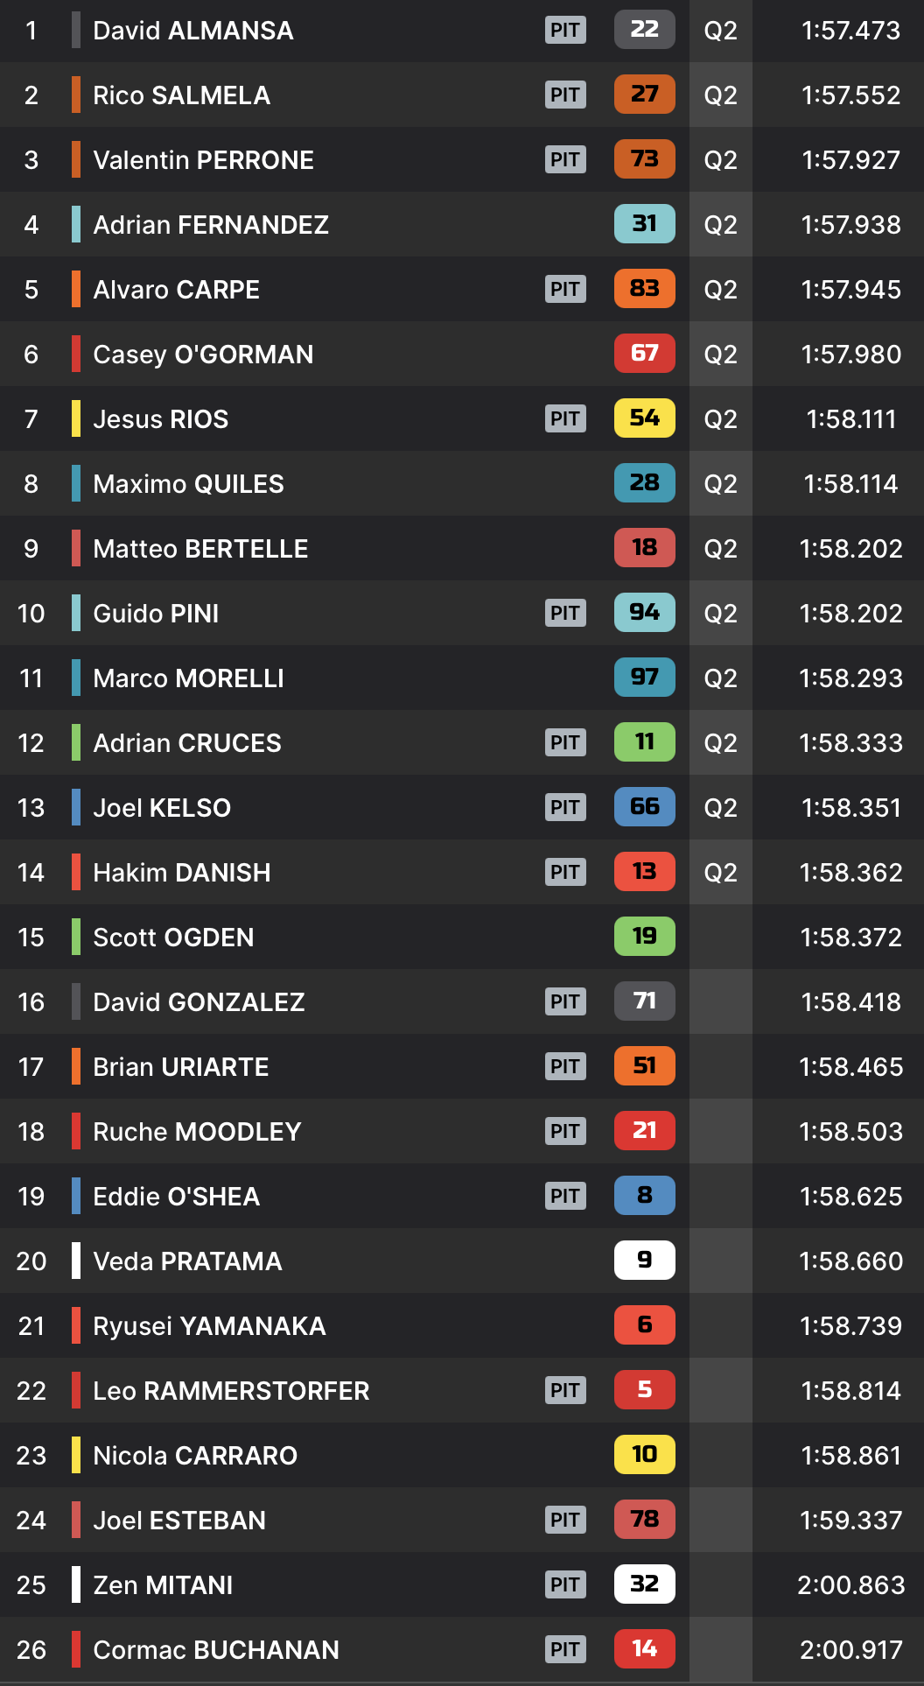Open Leo RAMMERSTORFER rider entry
The image size is (924, 1686).
462,1390
